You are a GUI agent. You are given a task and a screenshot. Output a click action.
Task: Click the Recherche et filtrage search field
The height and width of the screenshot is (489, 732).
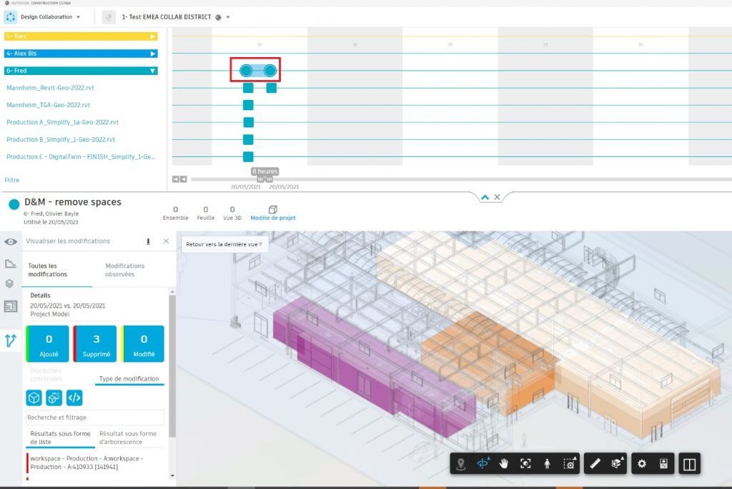pyautogui.click(x=94, y=418)
